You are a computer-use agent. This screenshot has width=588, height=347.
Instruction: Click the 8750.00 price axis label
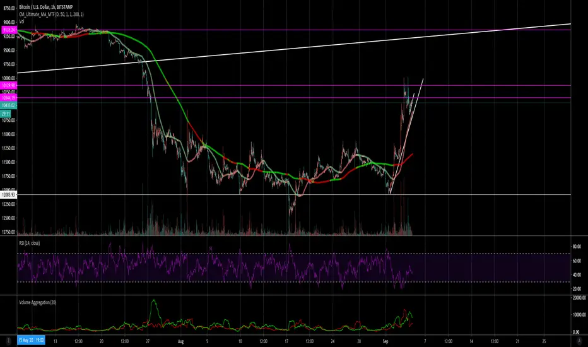point(9,8)
